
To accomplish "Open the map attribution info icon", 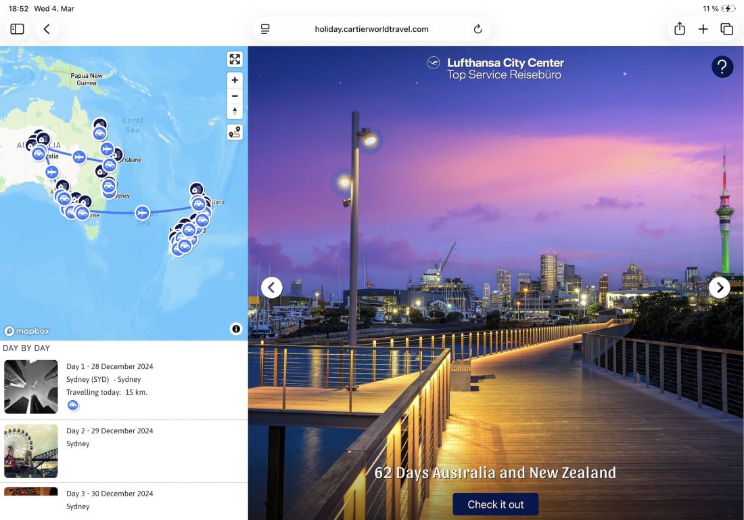I will tap(236, 329).
